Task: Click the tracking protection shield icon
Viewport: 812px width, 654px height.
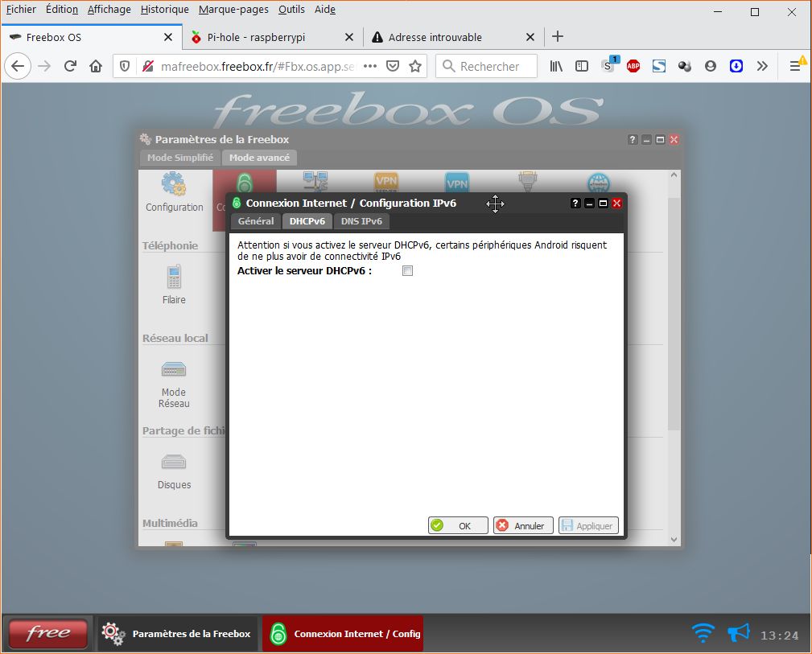Action: (125, 66)
